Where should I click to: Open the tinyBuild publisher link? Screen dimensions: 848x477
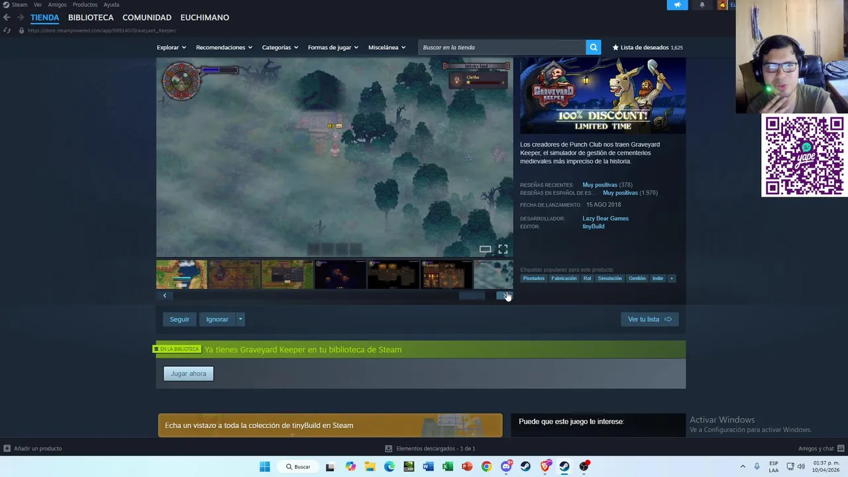coord(594,227)
